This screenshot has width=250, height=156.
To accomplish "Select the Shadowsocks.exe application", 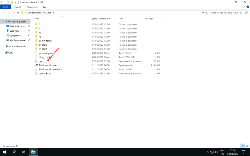I will pos(47,65).
